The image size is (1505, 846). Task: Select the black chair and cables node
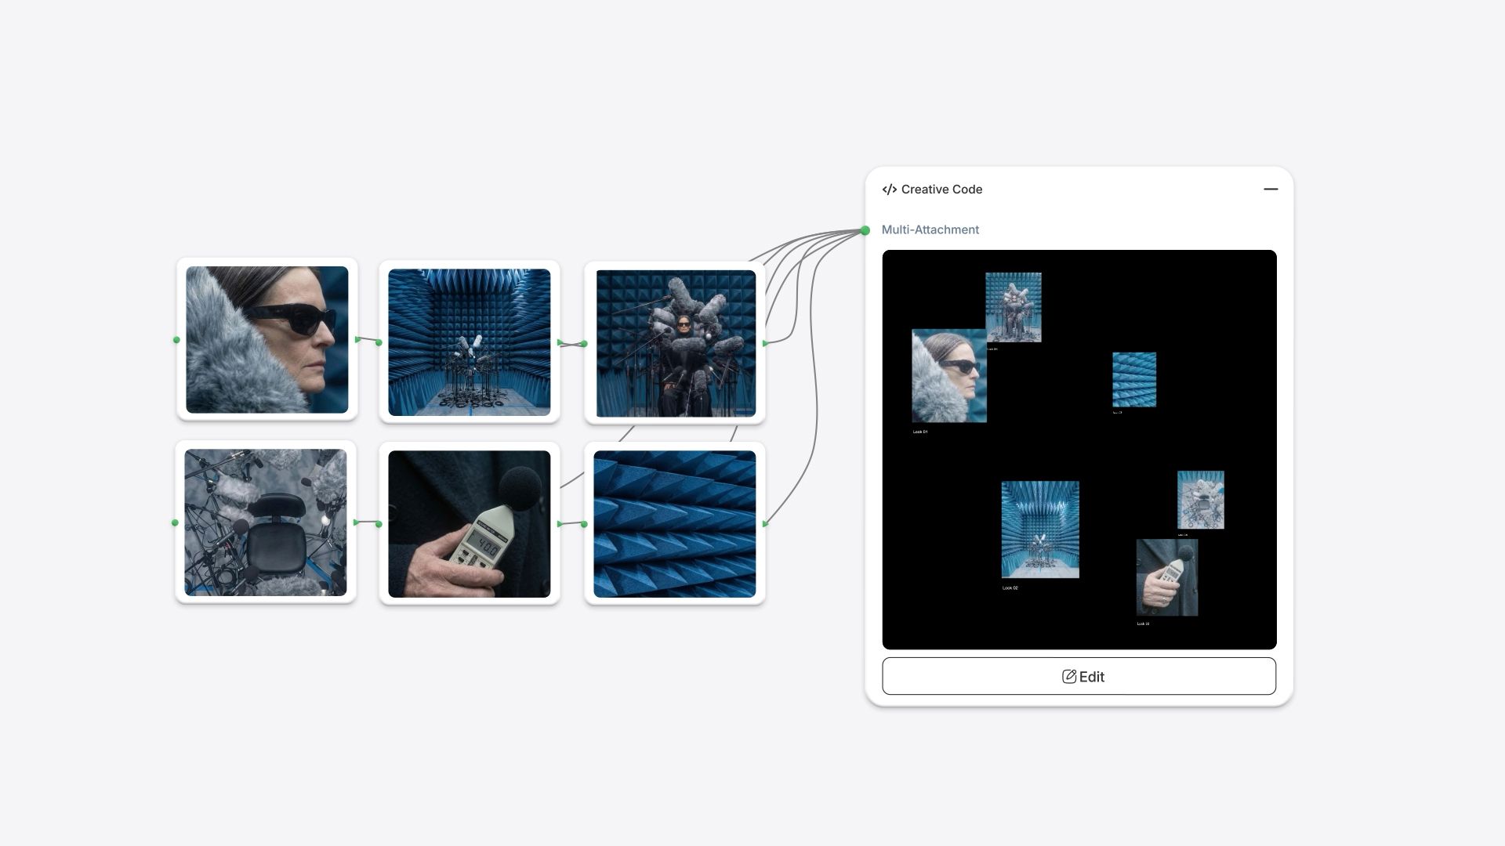(x=266, y=522)
